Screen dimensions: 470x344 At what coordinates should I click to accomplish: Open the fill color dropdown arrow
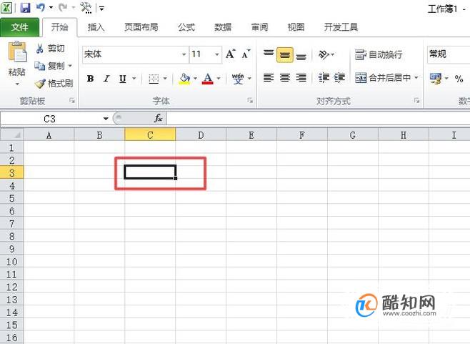point(196,79)
